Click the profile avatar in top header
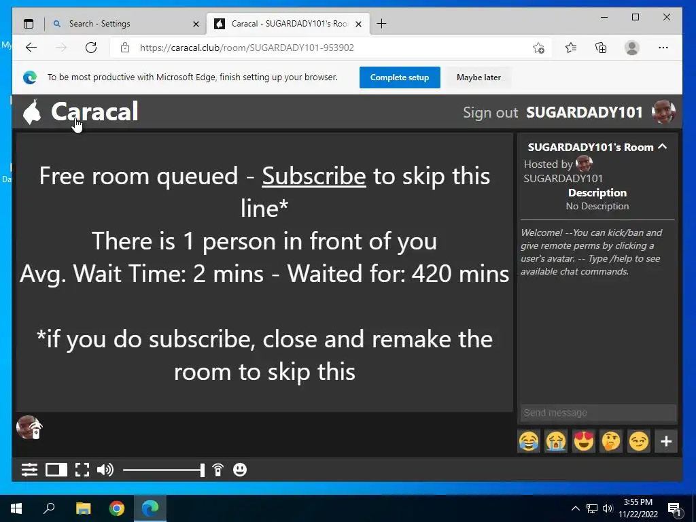Viewport: 696px width, 522px height. (663, 112)
